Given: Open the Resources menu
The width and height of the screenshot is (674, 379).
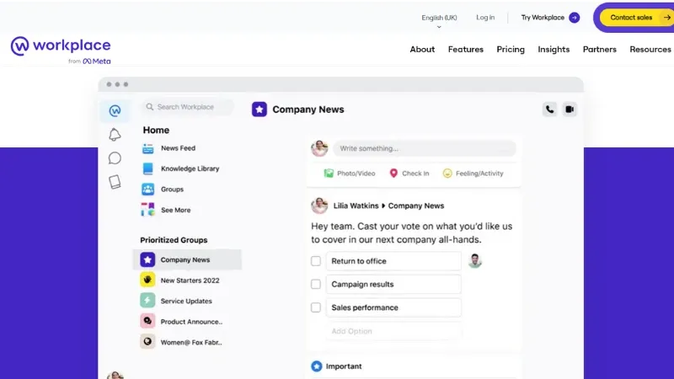Looking at the screenshot, I should tap(650, 50).
